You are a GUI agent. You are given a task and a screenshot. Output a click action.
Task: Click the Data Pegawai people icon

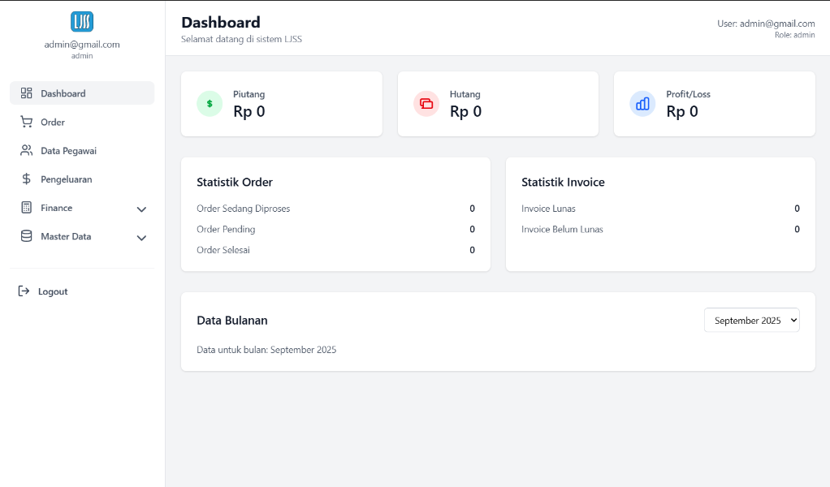[x=26, y=150]
